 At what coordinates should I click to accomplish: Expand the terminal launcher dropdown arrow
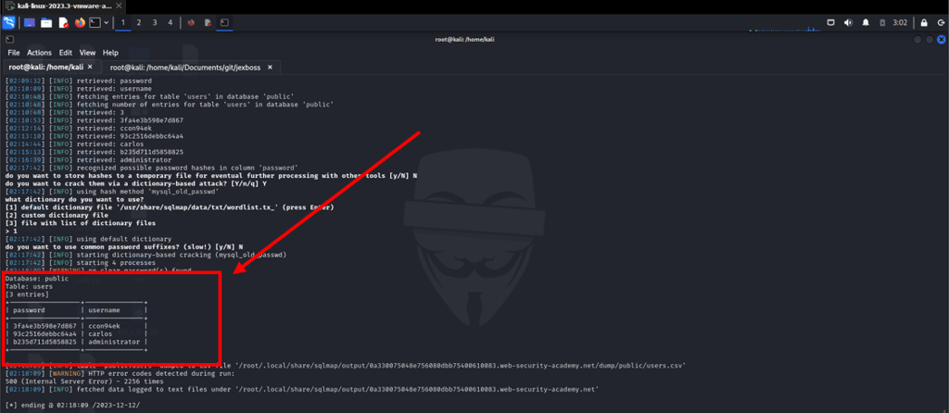click(x=107, y=23)
